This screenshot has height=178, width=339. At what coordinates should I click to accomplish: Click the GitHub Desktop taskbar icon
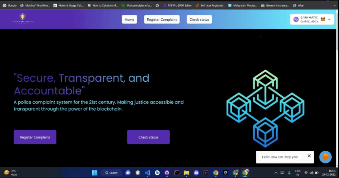click(x=167, y=173)
